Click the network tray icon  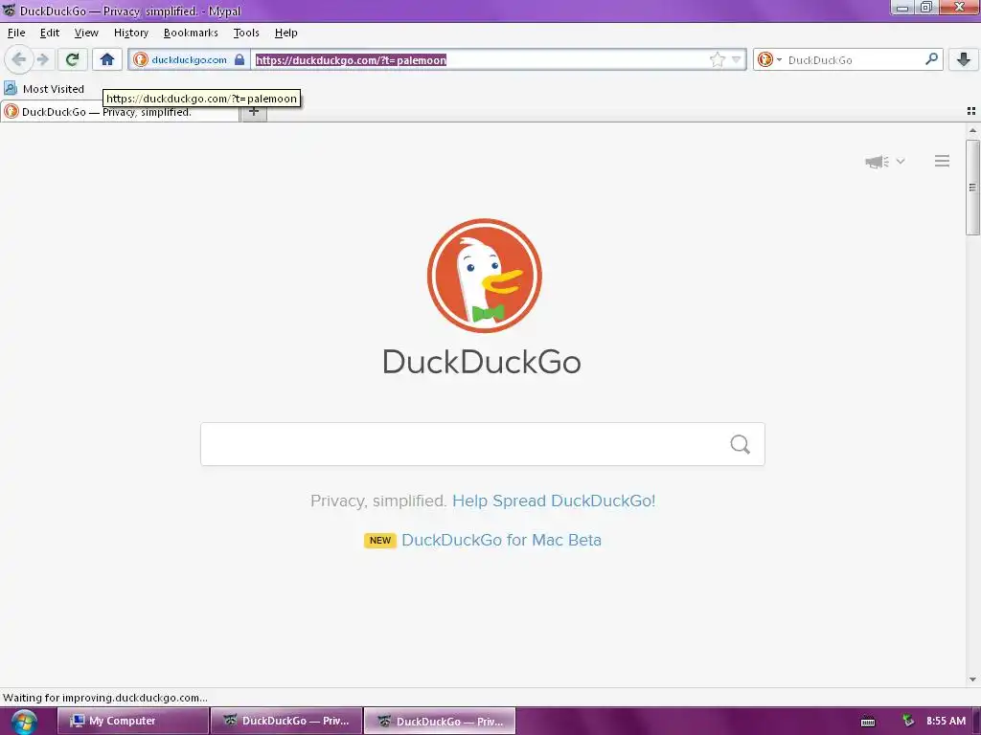pos(907,721)
